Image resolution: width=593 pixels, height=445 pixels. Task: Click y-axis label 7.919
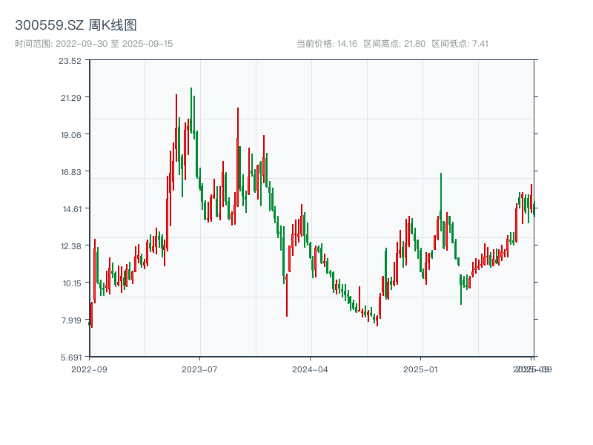coord(71,320)
